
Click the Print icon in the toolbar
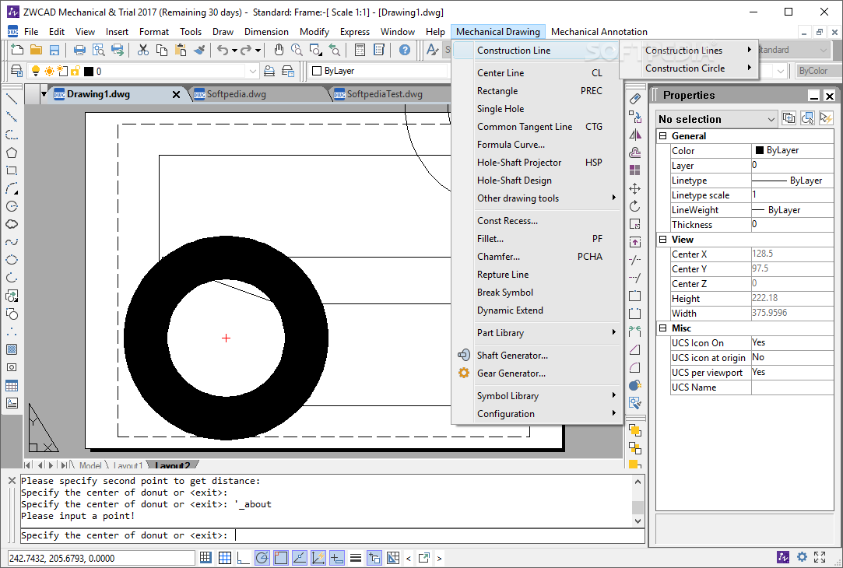[79, 50]
